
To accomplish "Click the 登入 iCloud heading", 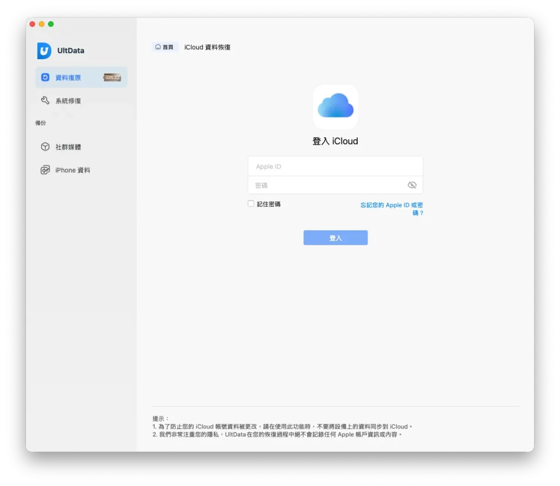I will pos(335,141).
